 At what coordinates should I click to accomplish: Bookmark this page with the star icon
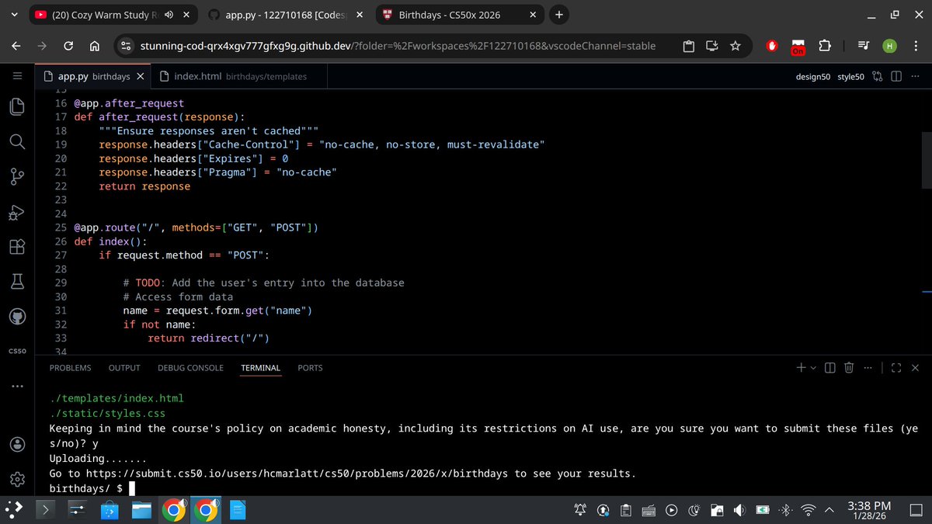(x=736, y=47)
